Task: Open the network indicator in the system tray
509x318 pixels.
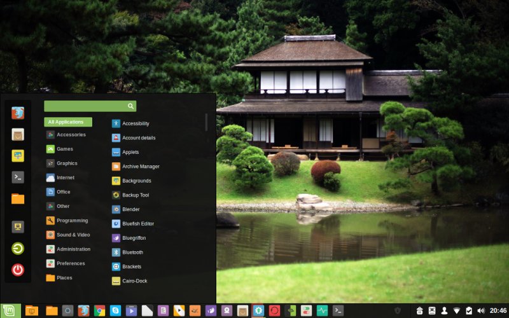Action: point(456,310)
